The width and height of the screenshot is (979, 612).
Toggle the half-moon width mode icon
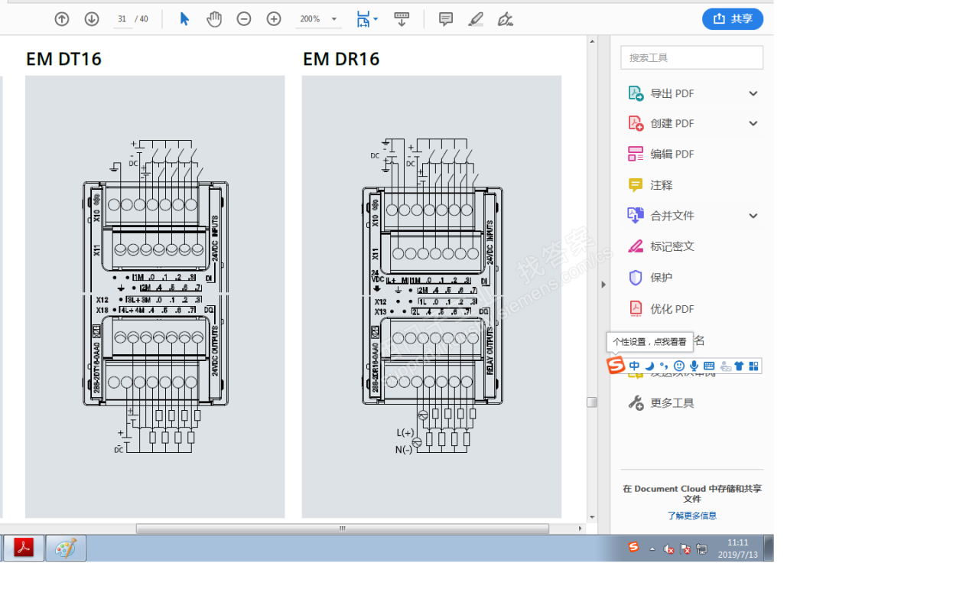[x=649, y=366]
